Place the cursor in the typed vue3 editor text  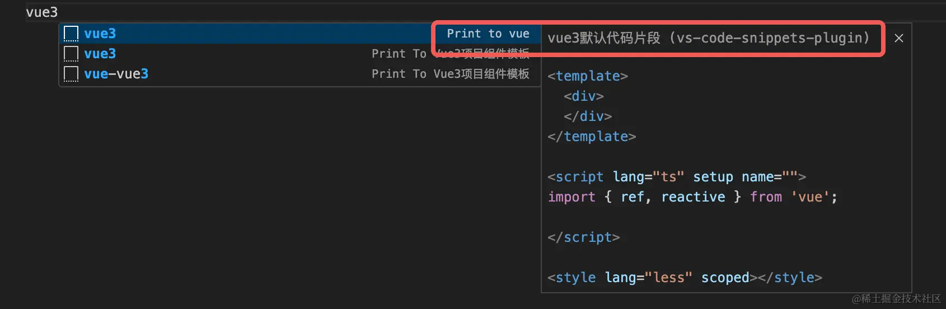tap(42, 12)
